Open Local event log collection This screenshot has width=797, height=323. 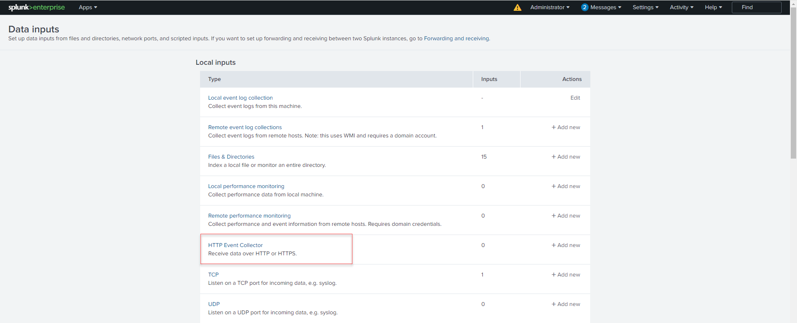(x=240, y=98)
